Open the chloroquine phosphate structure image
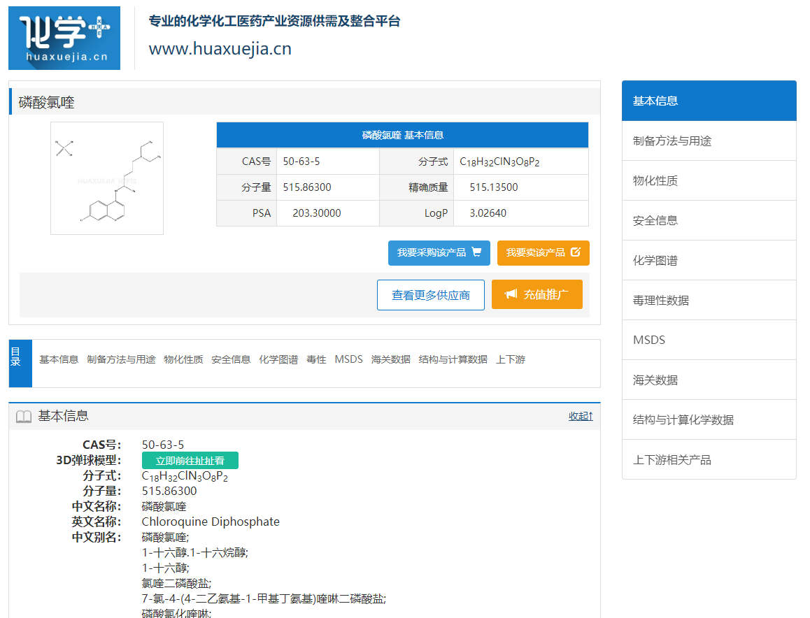This screenshot has width=810, height=618. [107, 178]
